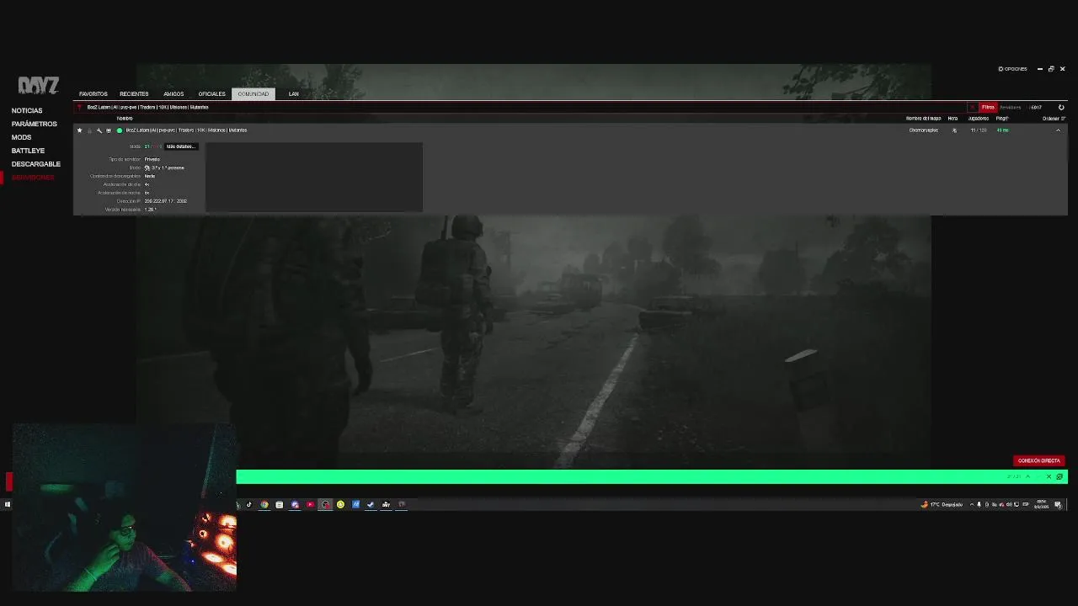The width and height of the screenshot is (1078, 606).
Task: Open the Filtros panel
Action: tap(988, 107)
